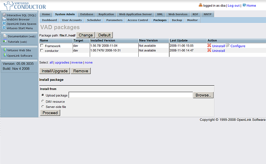
Task: Click the Documentation (web) book icon
Action: click(5, 36)
